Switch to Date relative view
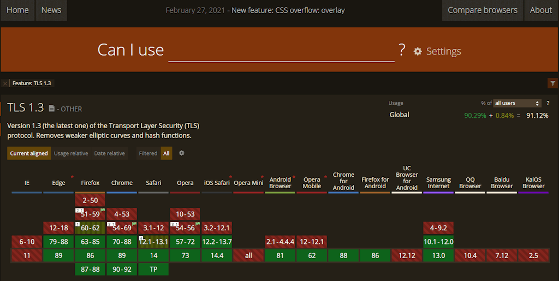This screenshot has width=559, height=281. (109, 153)
